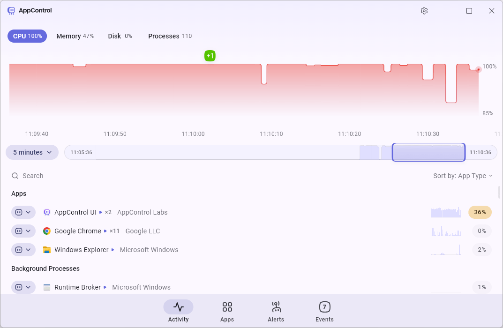Click the Runtime Broker process icon
Screen dimensions: 503x328
click(x=47, y=287)
